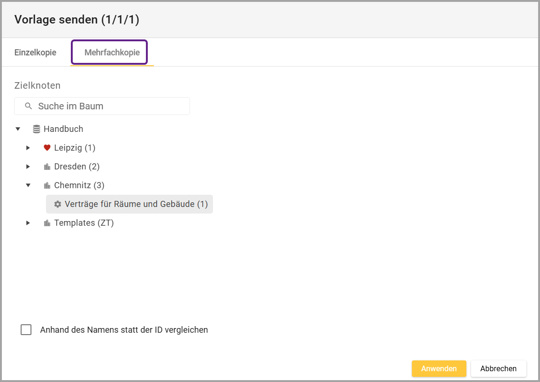This screenshot has width=540, height=382.
Task: Select the Mehrfachkopie tab
Action: (112, 53)
